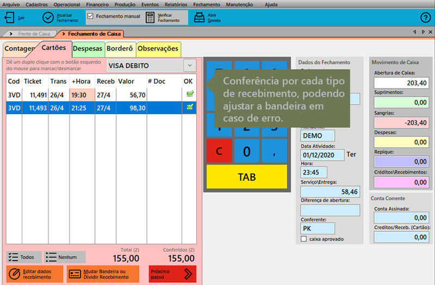Open the Cadastros menu

36,4
